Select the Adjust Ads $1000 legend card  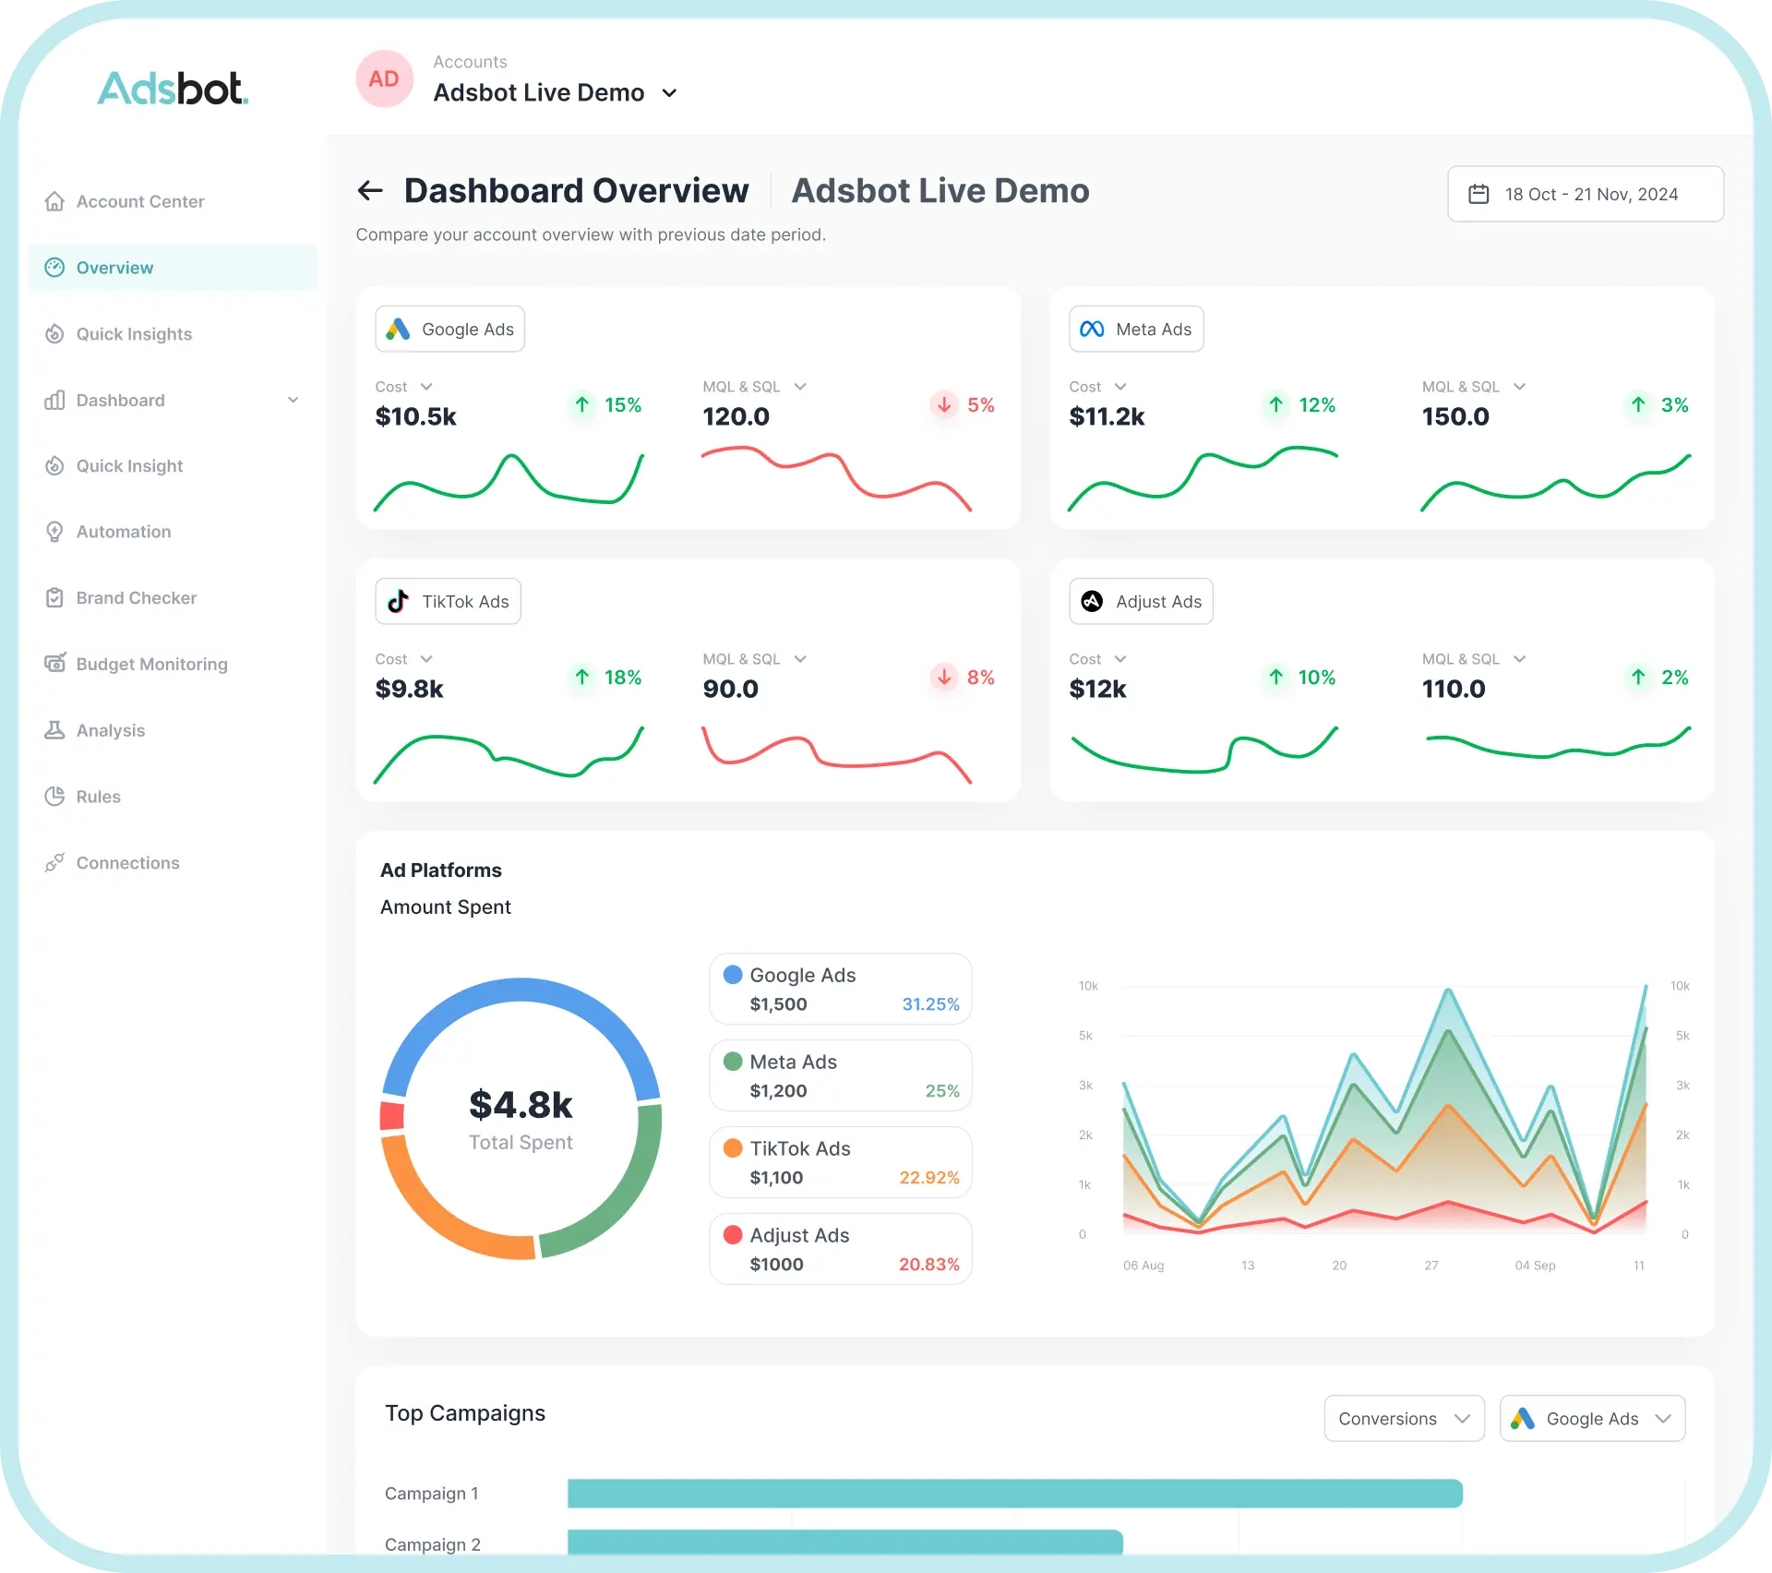click(x=841, y=1249)
